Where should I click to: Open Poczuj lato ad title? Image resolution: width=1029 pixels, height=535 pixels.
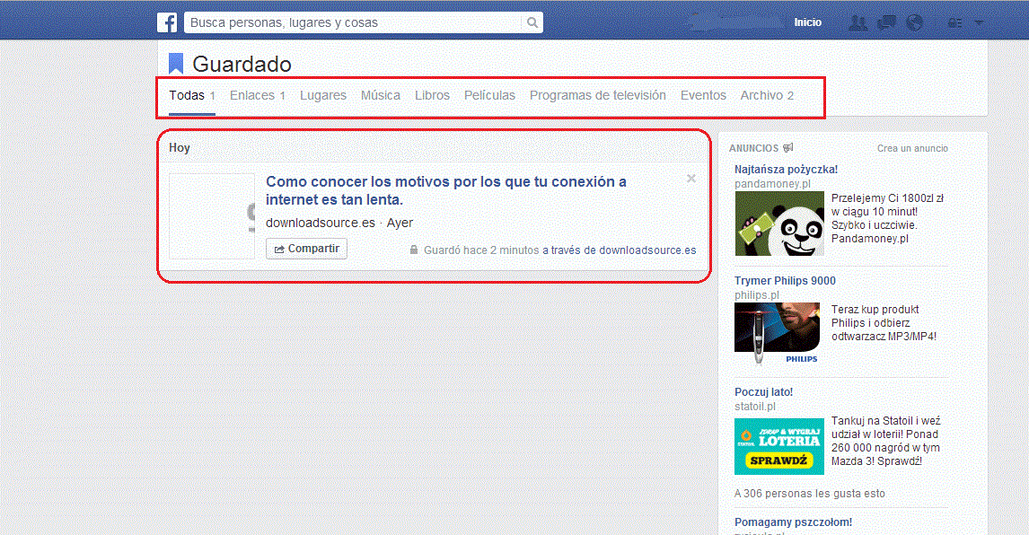[x=764, y=392]
